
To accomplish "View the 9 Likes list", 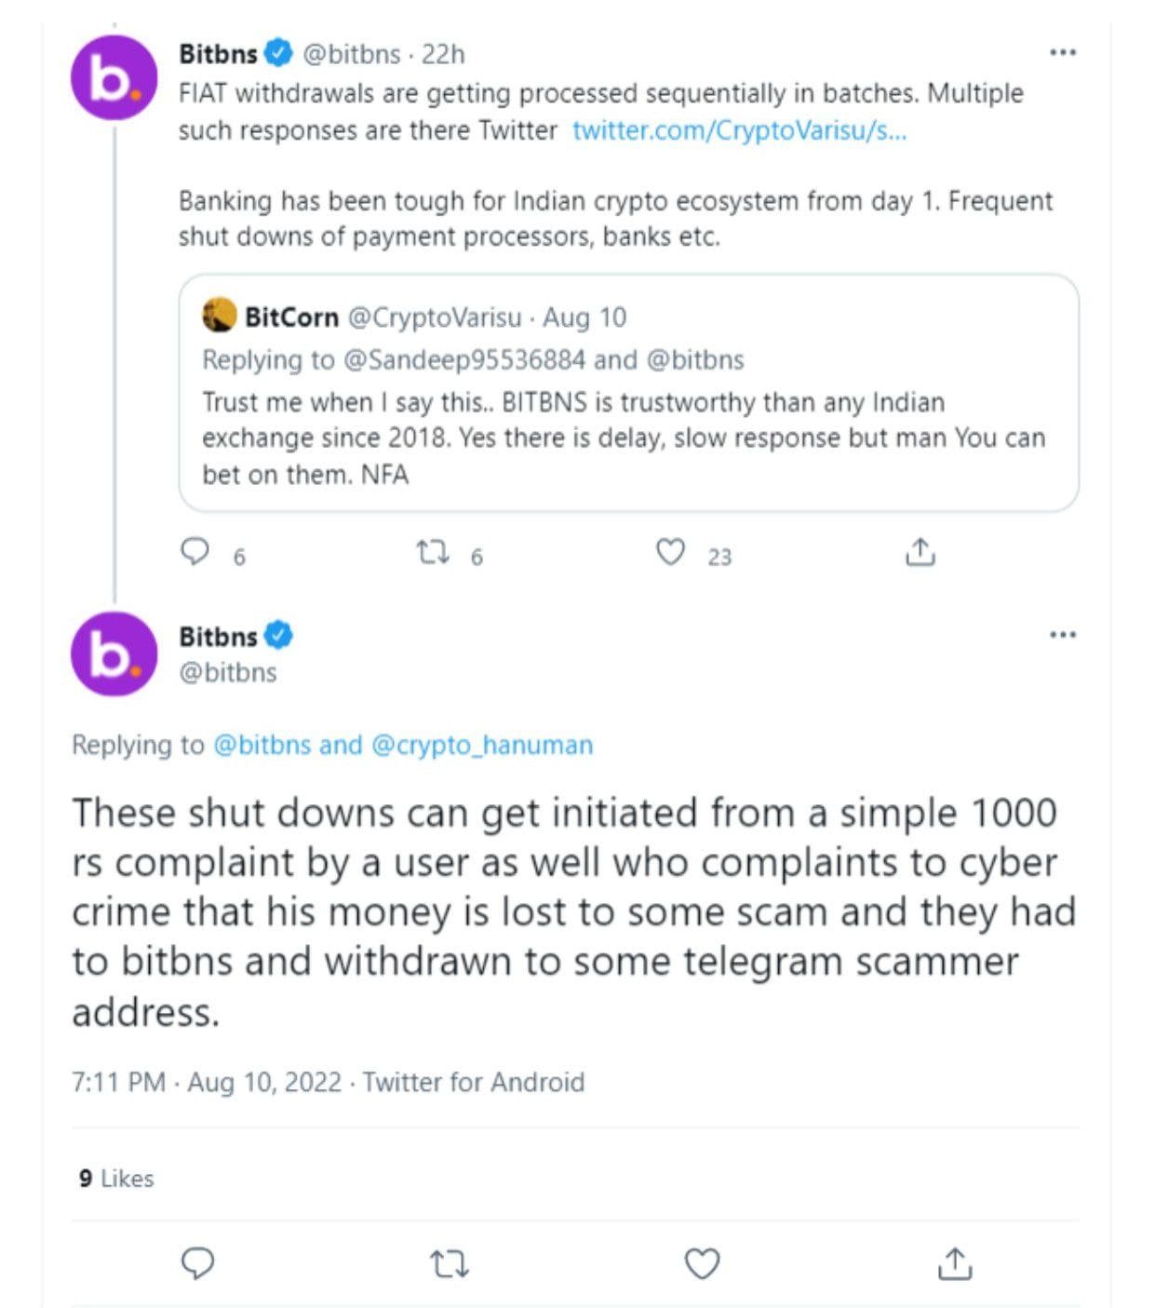I will (x=113, y=1178).
